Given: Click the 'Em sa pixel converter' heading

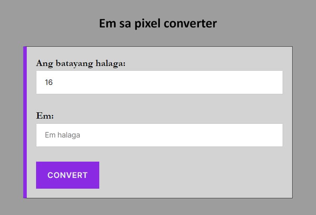Looking at the screenshot, I should coord(158,24).
